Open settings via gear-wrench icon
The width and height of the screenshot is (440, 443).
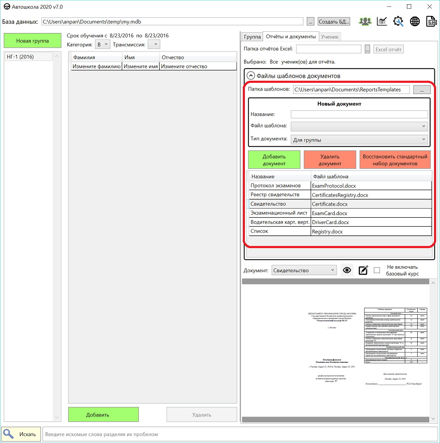coord(398,21)
